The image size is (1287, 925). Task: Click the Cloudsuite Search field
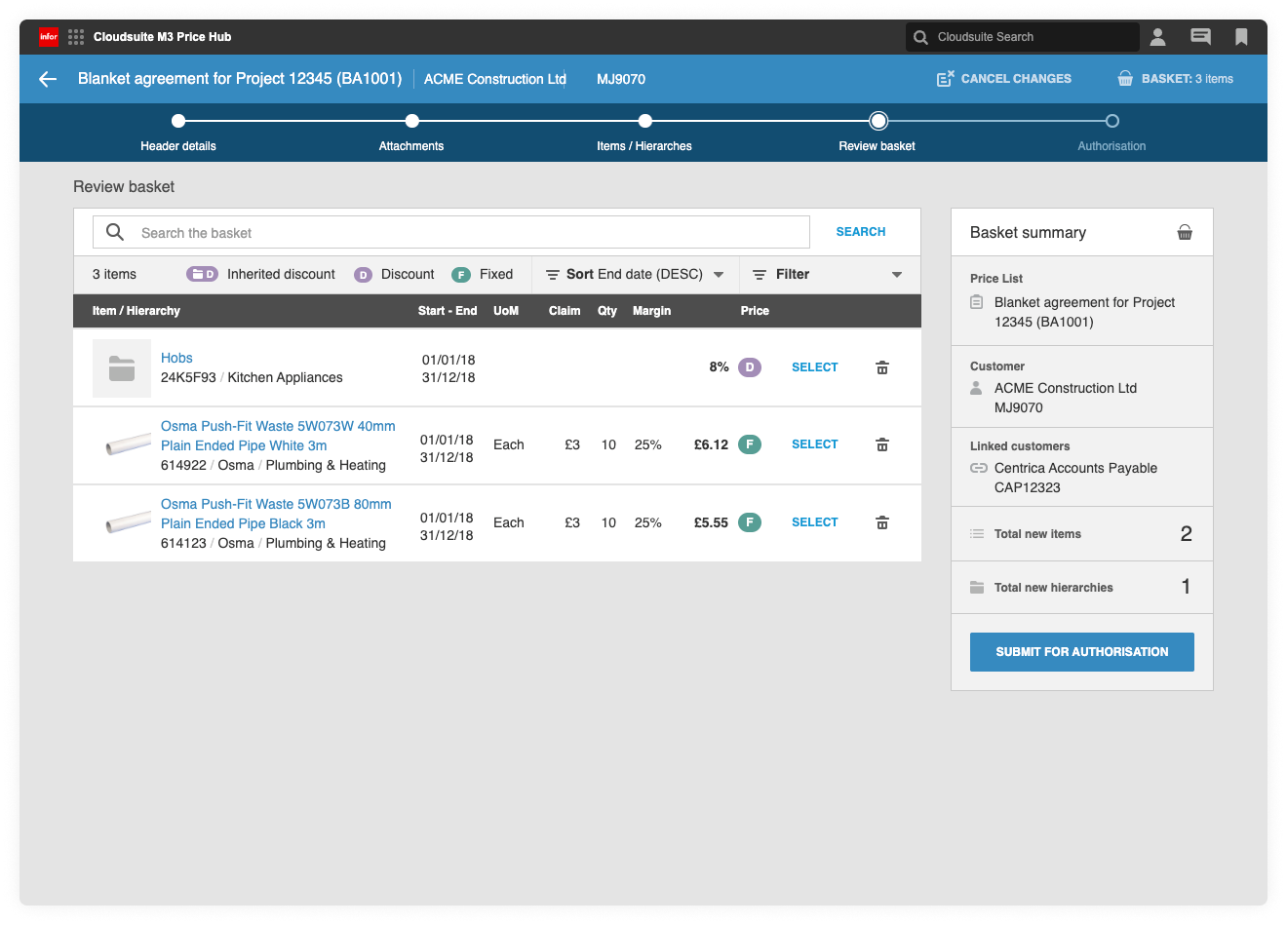coord(1022,37)
